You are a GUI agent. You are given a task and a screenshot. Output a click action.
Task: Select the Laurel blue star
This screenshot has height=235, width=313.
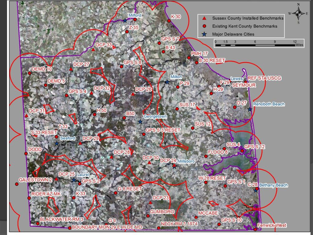pos(74,180)
